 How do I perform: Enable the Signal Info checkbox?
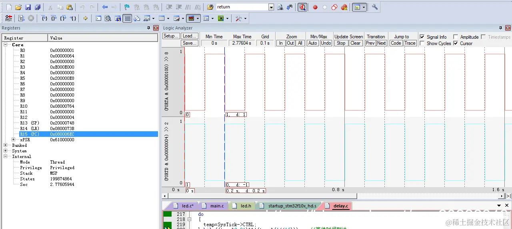coord(422,37)
